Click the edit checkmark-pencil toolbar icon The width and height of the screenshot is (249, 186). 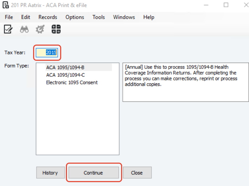point(8,29)
